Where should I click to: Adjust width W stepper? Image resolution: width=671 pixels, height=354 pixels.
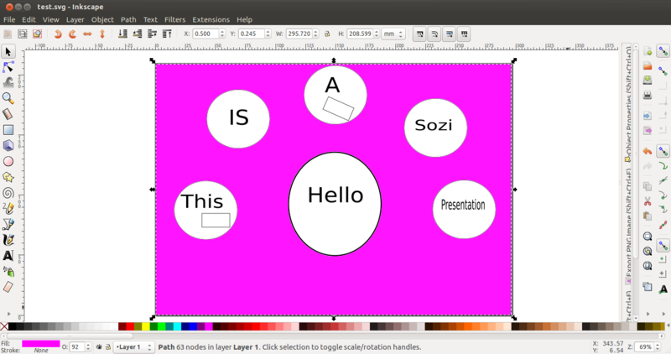tap(316, 34)
